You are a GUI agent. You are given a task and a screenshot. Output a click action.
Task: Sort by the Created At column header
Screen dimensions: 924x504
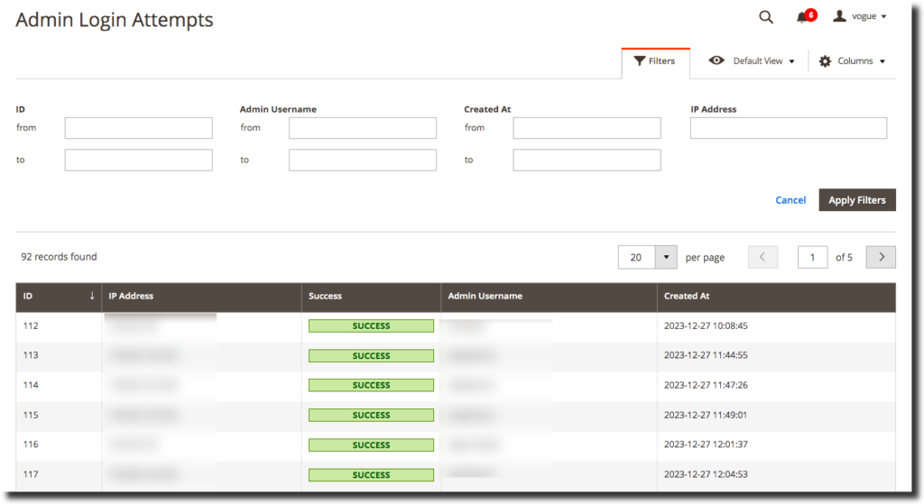coord(687,297)
